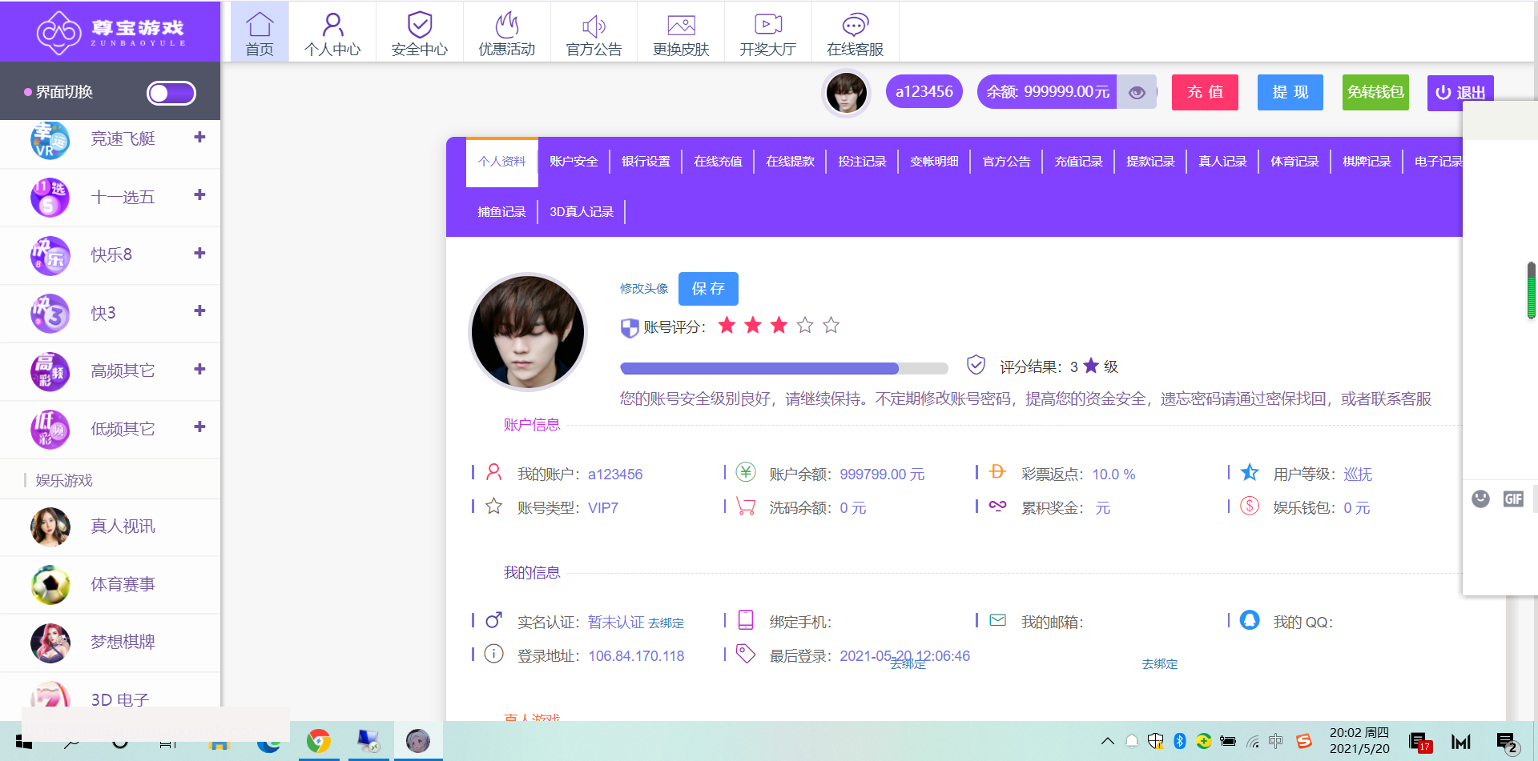
Task: Expand the 竞速飞艇 game category
Action: click(199, 138)
